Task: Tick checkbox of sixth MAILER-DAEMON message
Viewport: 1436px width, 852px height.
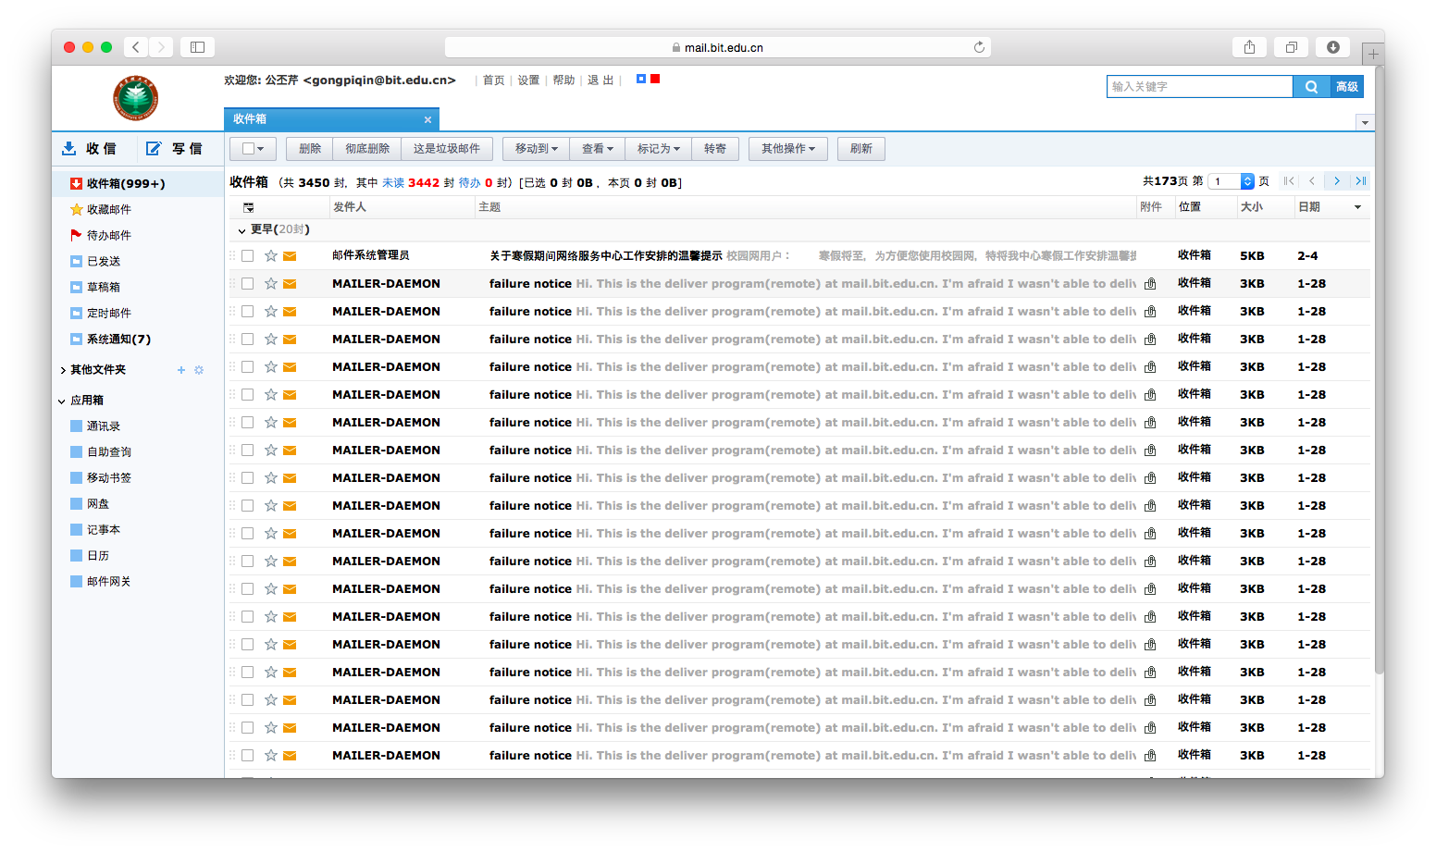Action: (x=248, y=422)
